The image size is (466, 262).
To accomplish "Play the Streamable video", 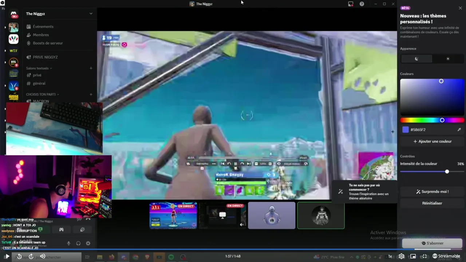I will tap(7, 256).
